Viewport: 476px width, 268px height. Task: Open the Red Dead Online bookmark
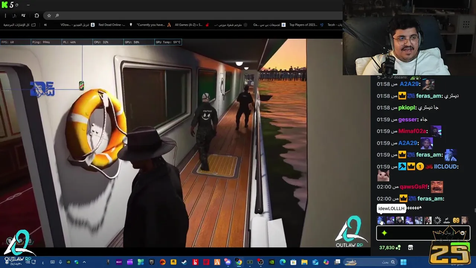pyautogui.click(x=115, y=25)
